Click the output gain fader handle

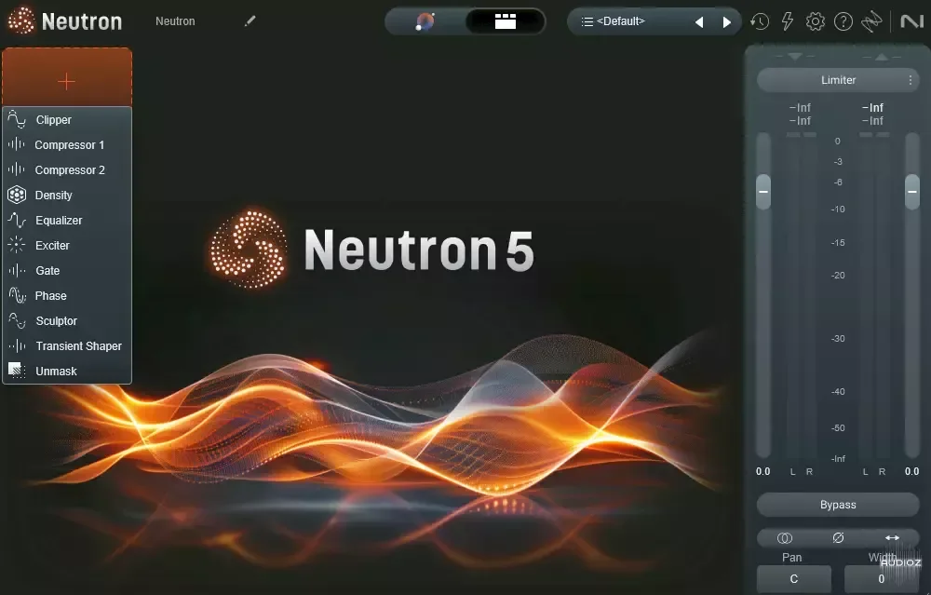tap(912, 192)
